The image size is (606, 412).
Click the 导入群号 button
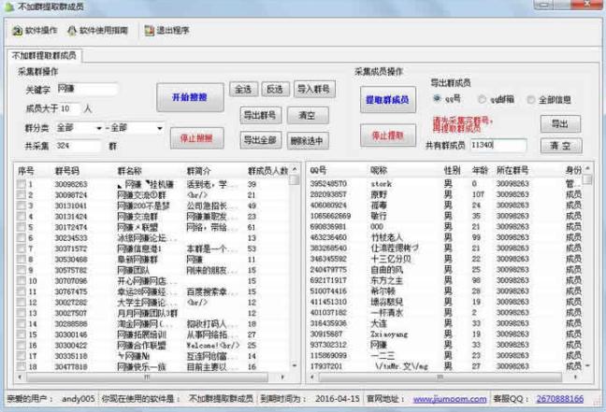click(314, 90)
